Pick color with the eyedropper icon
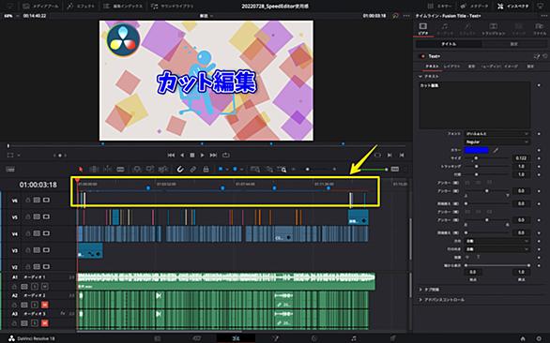 pyautogui.click(x=496, y=150)
